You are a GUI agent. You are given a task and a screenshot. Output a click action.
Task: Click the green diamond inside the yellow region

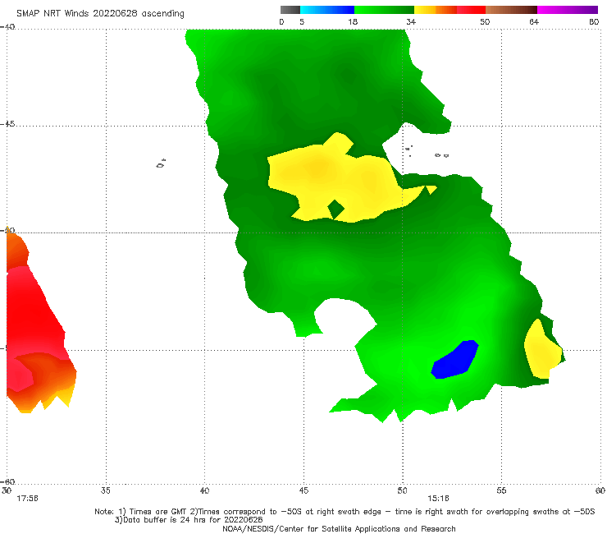pyautogui.click(x=336, y=209)
